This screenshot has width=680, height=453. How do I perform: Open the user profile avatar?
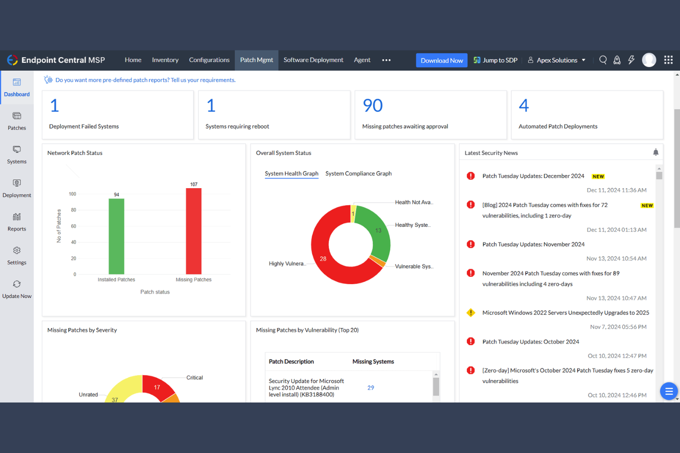tap(649, 60)
